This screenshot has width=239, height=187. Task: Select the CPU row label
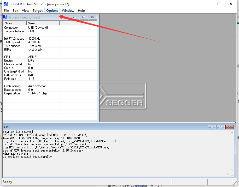point(7,57)
